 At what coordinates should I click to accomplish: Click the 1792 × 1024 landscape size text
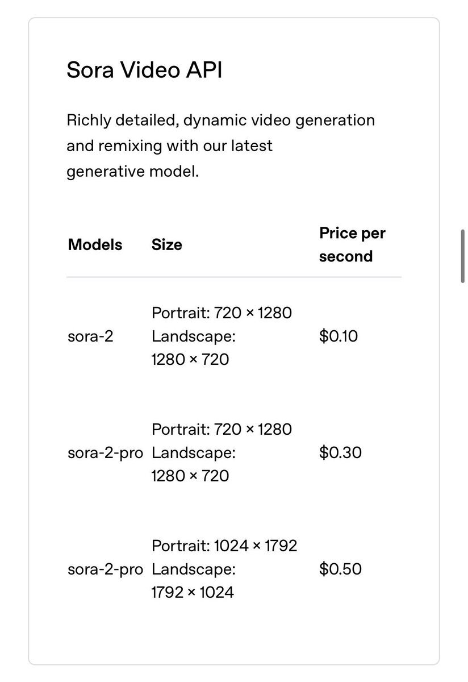[192, 592]
